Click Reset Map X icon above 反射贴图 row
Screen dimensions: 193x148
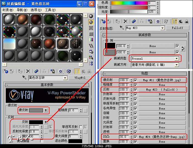click(x=125, y=21)
